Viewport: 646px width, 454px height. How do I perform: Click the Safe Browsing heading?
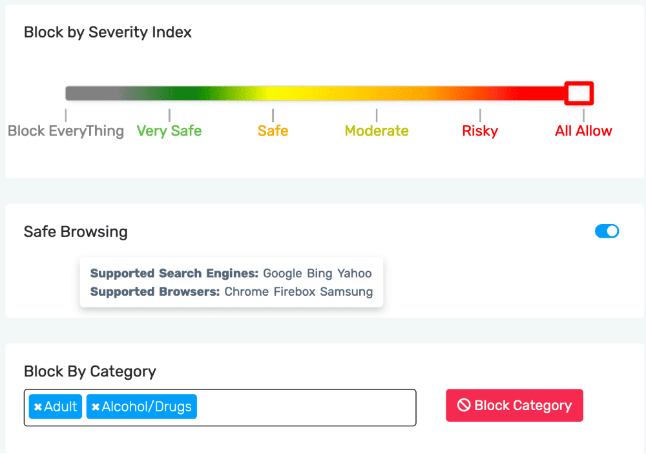[76, 232]
